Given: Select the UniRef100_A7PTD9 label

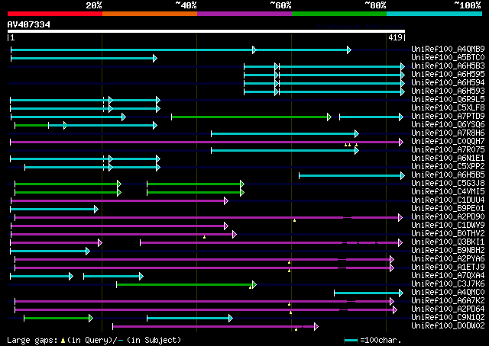Looking at the screenshot, I should 448,116.
